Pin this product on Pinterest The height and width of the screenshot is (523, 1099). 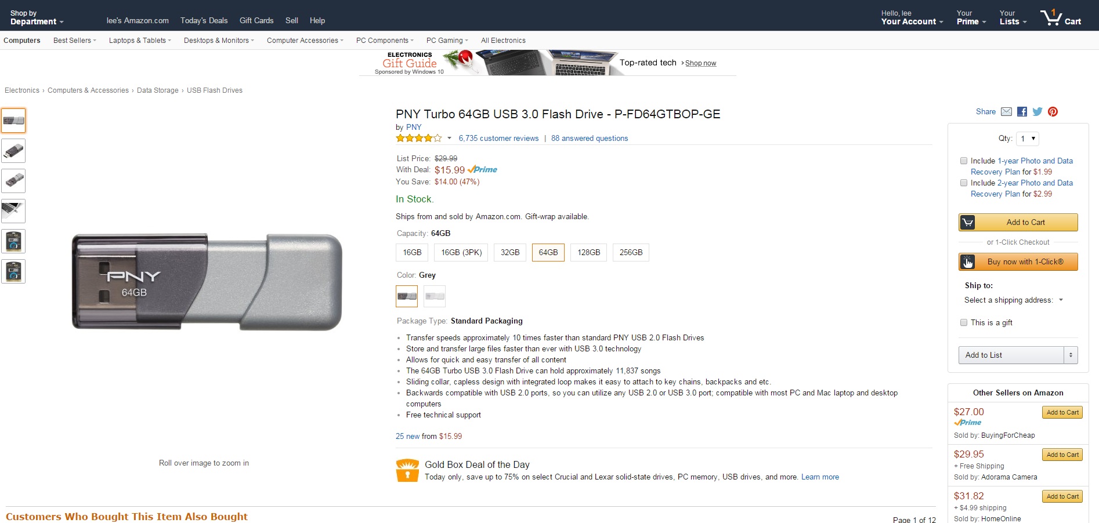[x=1053, y=112]
